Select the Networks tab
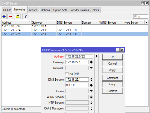Screen dimensions: 150x113 [20, 10]
